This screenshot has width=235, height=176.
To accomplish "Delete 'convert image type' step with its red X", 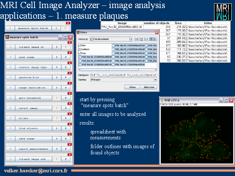I will (69, 63).
